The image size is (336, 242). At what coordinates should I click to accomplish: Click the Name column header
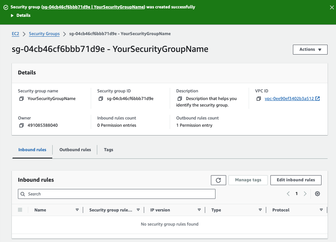click(40, 210)
